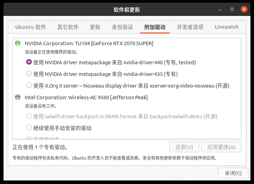
Task: Open the Livepatch tab
Action: 227,27
